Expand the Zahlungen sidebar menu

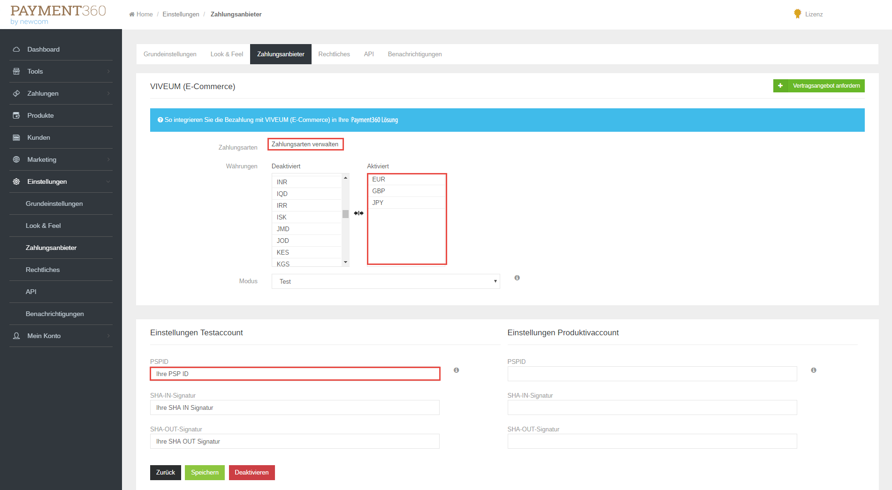pyautogui.click(x=61, y=93)
